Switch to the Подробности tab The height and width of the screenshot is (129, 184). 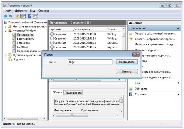(x=73, y=93)
